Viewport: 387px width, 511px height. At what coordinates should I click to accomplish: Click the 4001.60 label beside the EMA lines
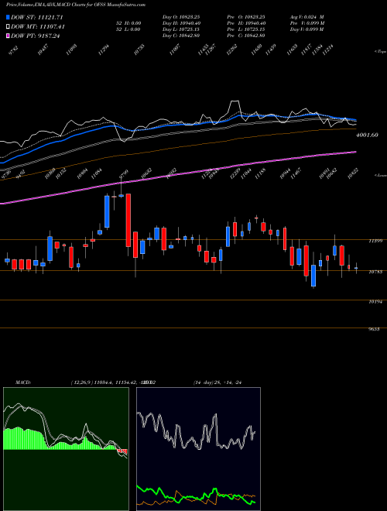click(367, 135)
